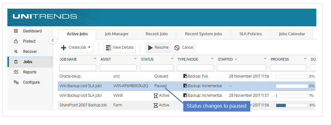Click the ASSET filter field
The height and width of the screenshot is (125, 331).
118,68
